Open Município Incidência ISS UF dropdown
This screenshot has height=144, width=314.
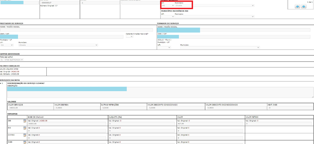[168, 16]
